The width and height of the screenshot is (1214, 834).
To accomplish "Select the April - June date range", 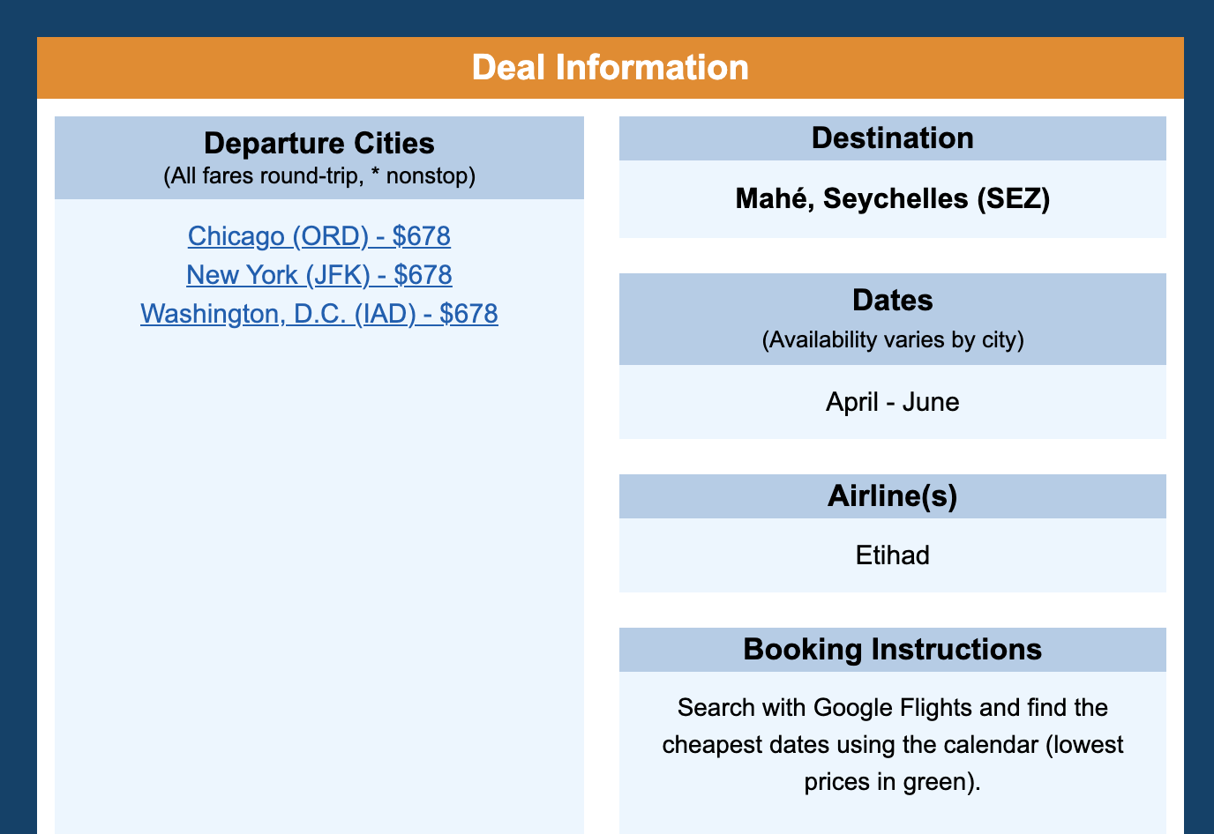I will coord(892,402).
